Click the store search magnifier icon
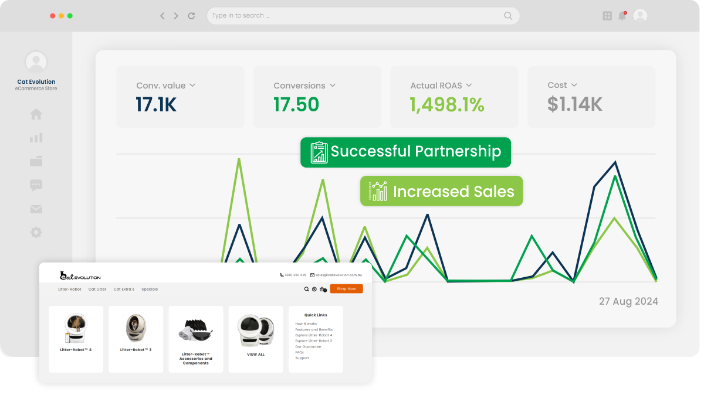 coord(306,289)
